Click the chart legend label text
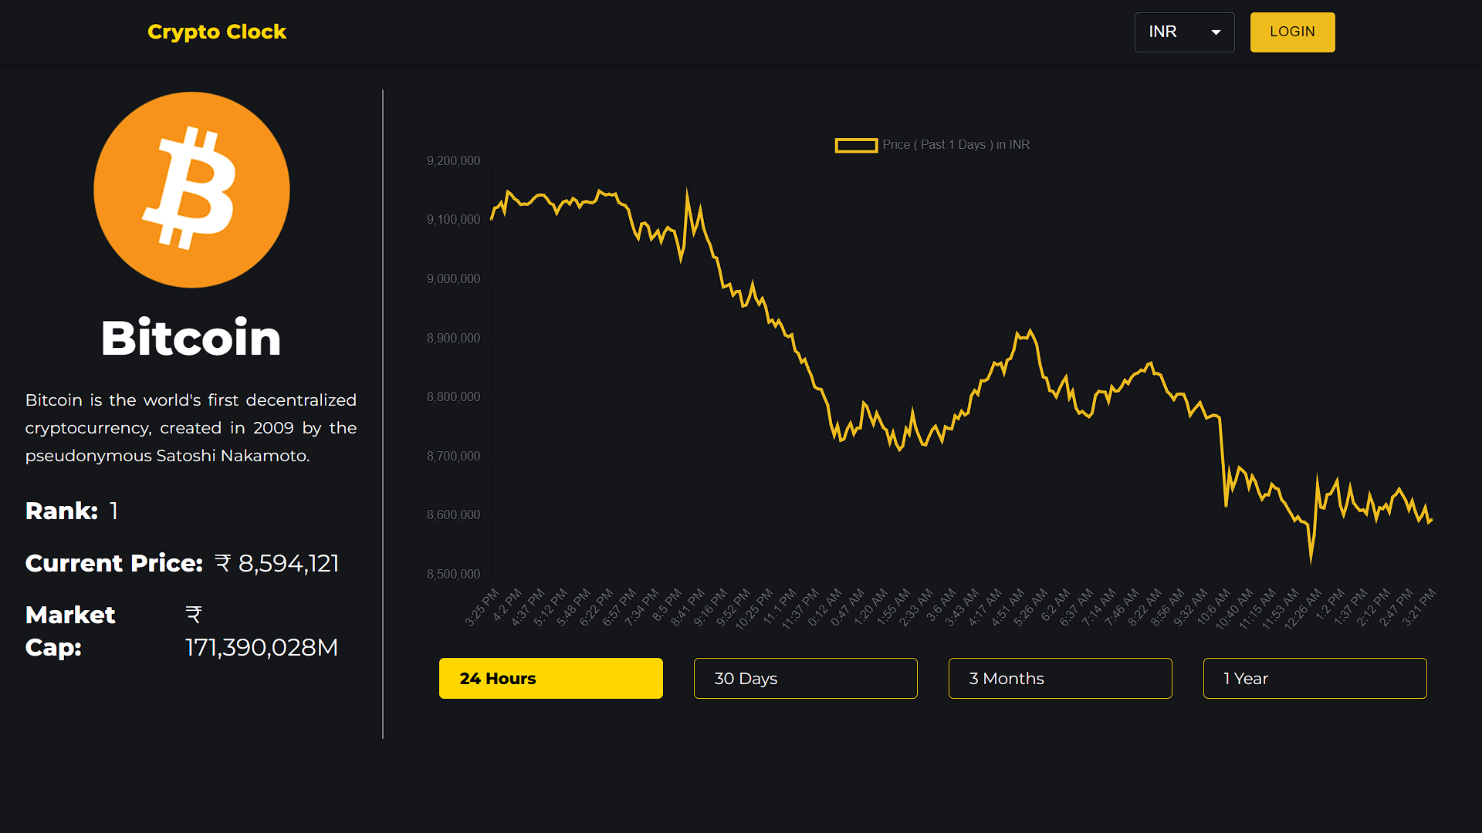 (x=956, y=145)
